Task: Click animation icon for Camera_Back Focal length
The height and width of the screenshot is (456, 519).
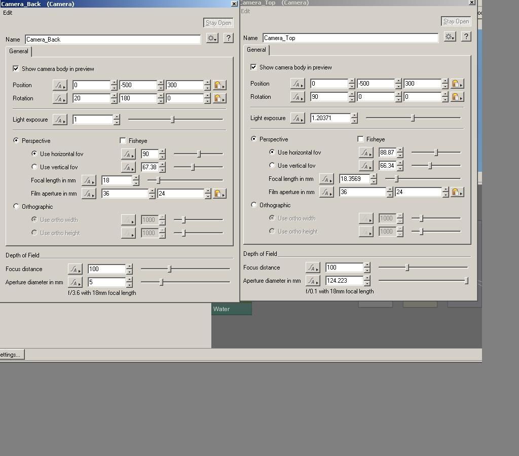Action: pos(89,180)
